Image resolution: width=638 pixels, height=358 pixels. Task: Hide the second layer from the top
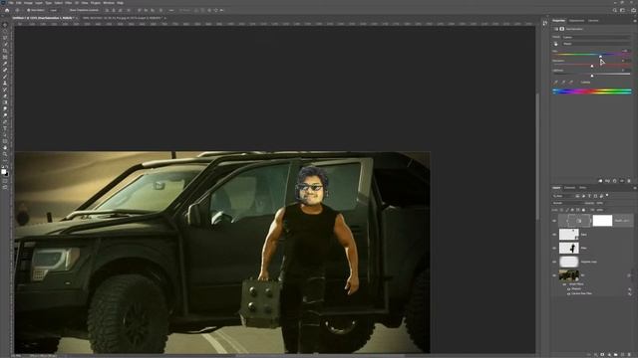point(554,235)
